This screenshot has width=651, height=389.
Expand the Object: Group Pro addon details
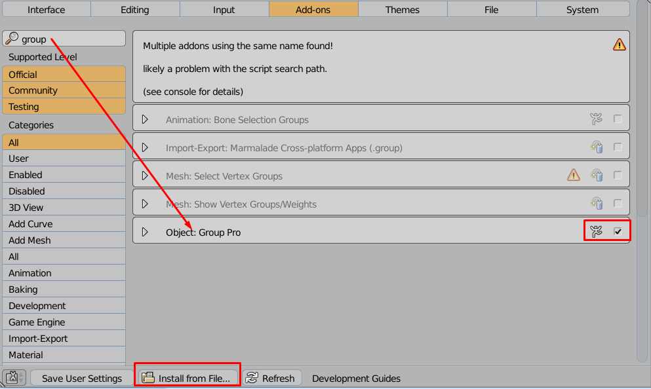click(145, 232)
